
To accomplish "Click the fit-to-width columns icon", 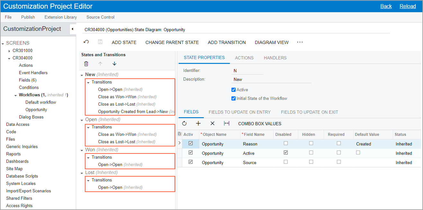I will [x=227, y=123].
